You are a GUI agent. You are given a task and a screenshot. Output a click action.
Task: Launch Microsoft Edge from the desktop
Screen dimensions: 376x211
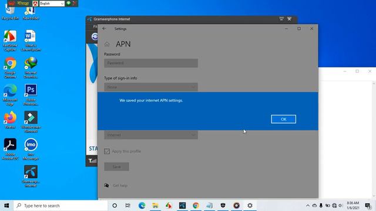10,95
